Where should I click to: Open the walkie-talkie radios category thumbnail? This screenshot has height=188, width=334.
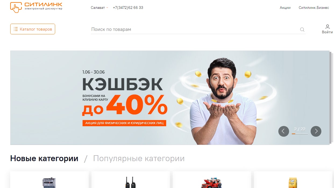tap(131, 182)
